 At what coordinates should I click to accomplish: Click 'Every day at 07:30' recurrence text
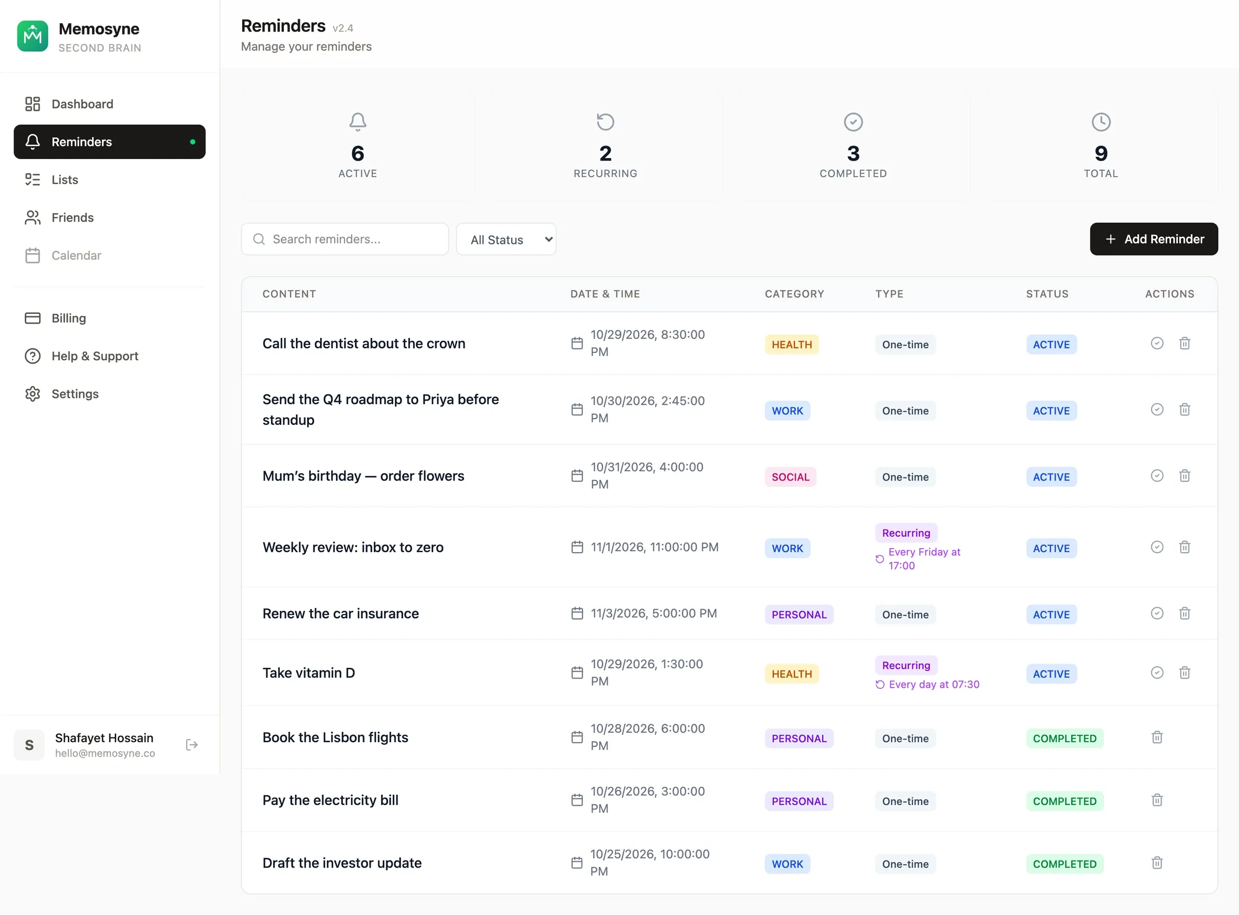(x=934, y=685)
